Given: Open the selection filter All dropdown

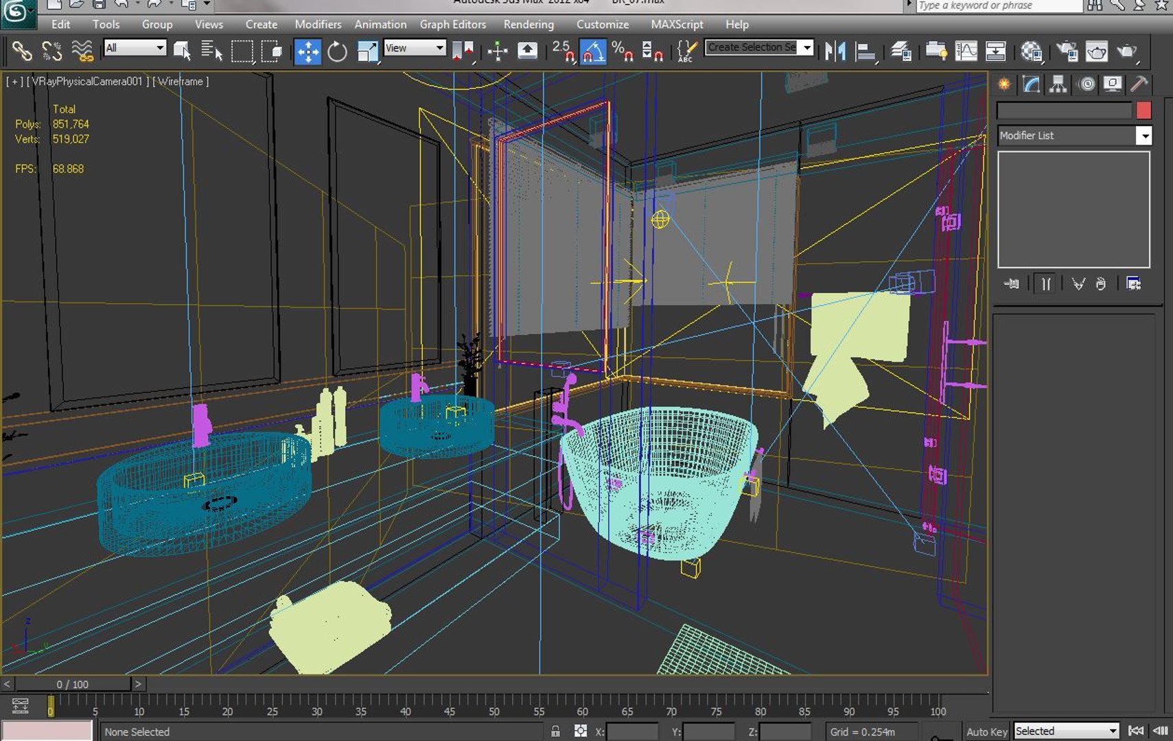Looking at the screenshot, I should [135, 47].
